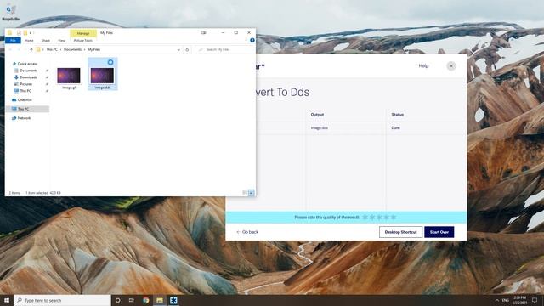Open the notification center icon
Screen dimensions: 544x306
(x=535, y=300)
